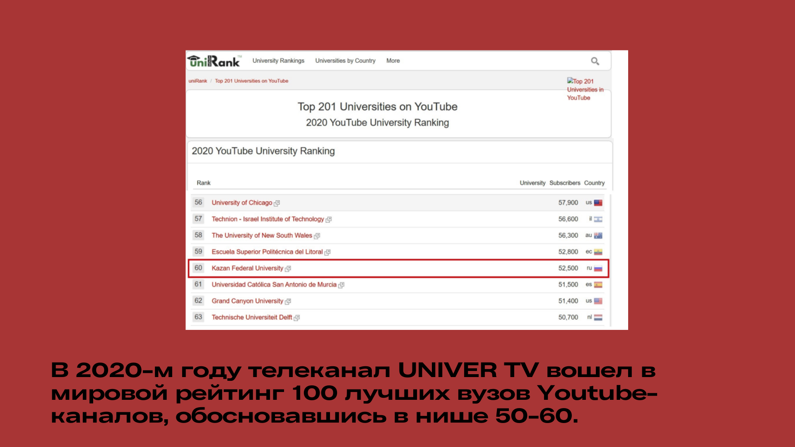Open University Rankings menu
The width and height of the screenshot is (795, 447).
pos(278,60)
